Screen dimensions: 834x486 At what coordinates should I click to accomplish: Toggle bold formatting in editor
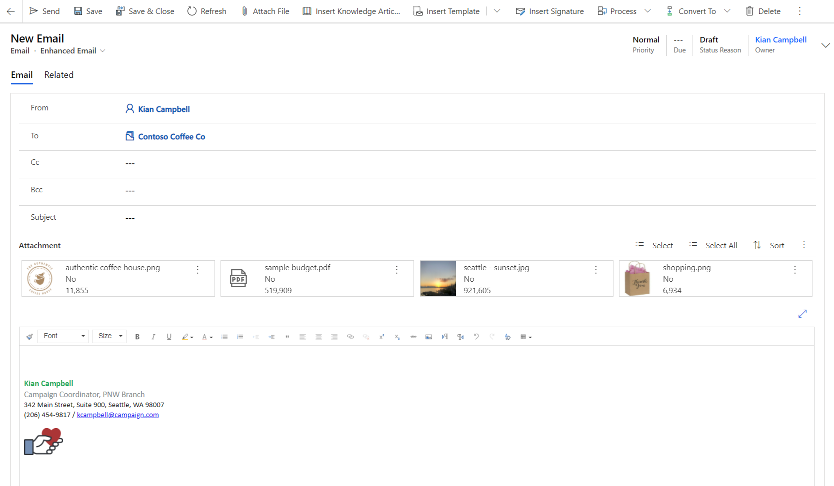tap(137, 337)
